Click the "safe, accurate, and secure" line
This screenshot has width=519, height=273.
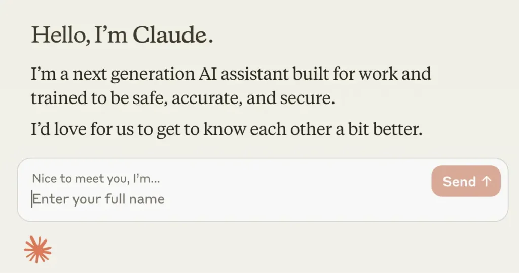click(182, 98)
